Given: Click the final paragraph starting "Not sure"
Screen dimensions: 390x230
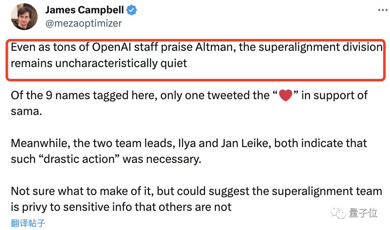Looking at the screenshot, I should pos(196,199).
